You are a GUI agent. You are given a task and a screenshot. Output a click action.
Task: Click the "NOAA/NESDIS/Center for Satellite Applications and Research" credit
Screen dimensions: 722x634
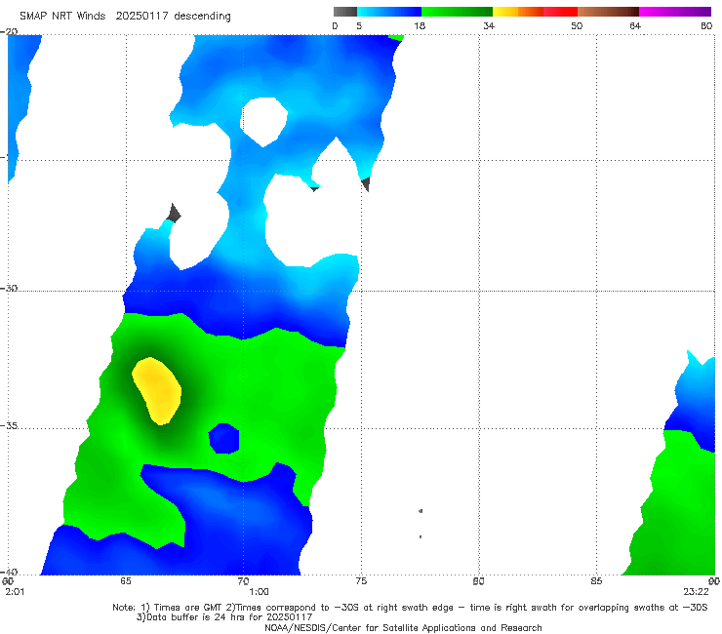coord(403,627)
